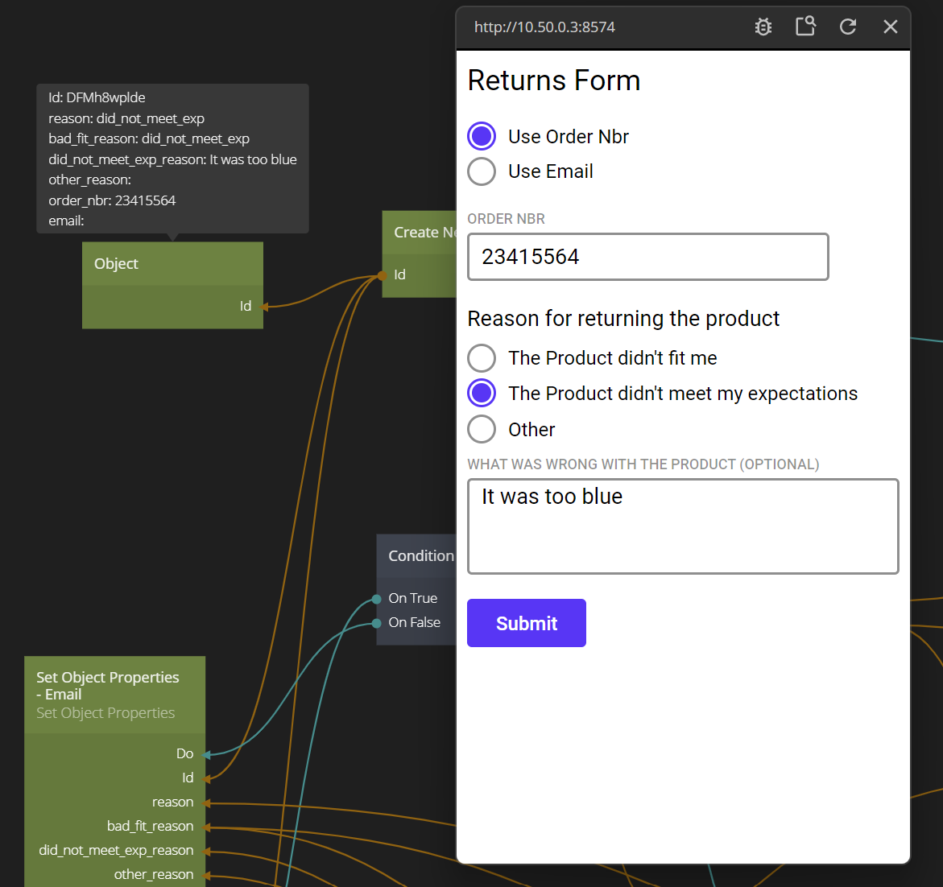943x887 pixels.
Task: Click the Id output port on Object node
Action: click(263, 307)
